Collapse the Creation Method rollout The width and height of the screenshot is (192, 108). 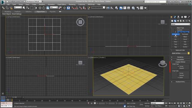coord(180,62)
